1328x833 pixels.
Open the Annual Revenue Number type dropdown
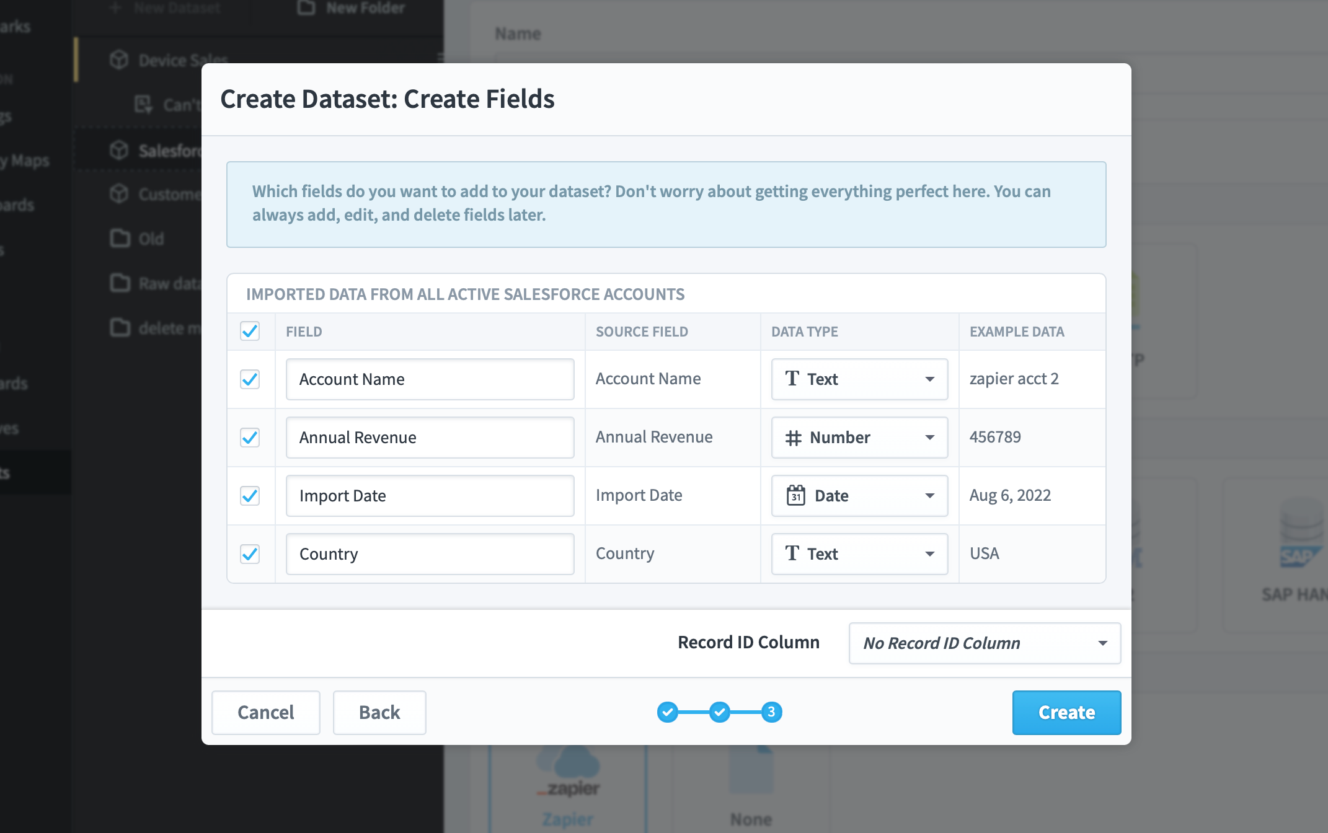click(859, 438)
